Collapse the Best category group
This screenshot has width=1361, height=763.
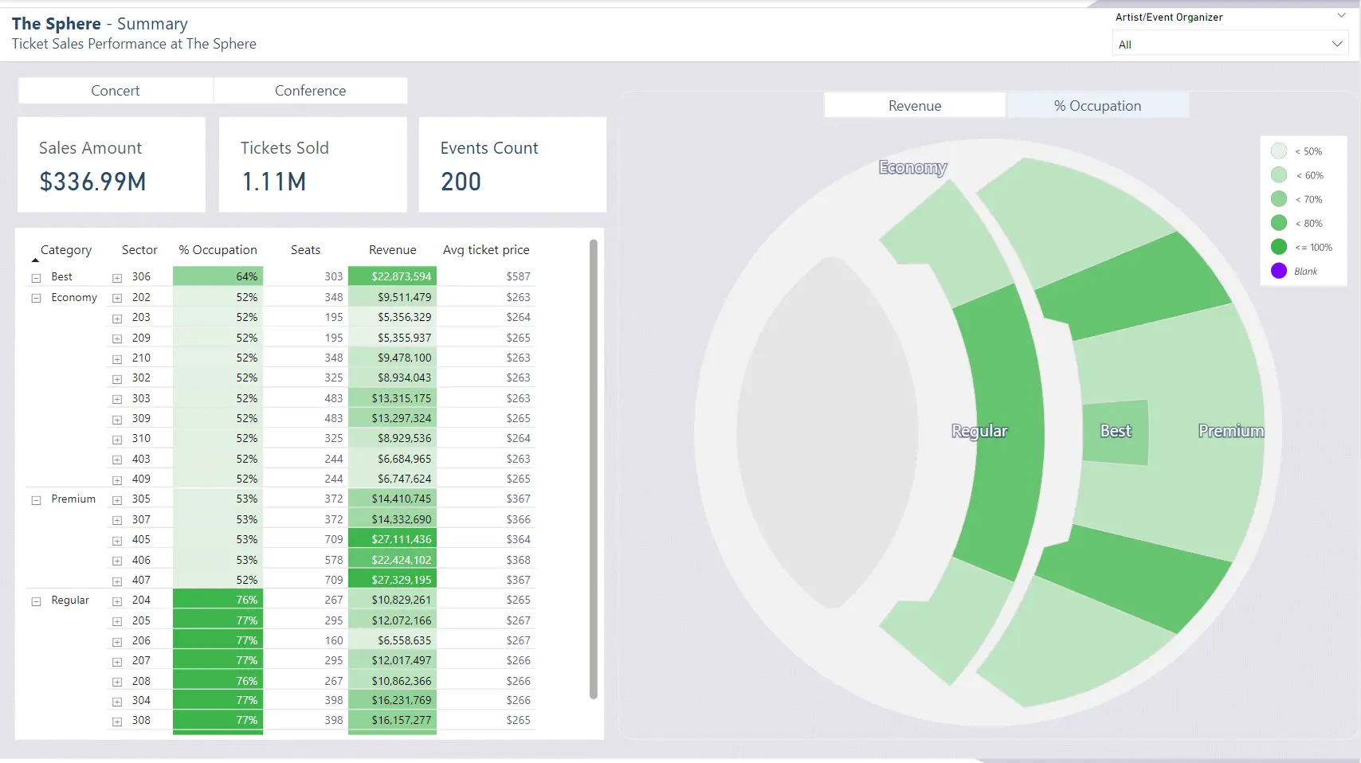click(x=36, y=276)
